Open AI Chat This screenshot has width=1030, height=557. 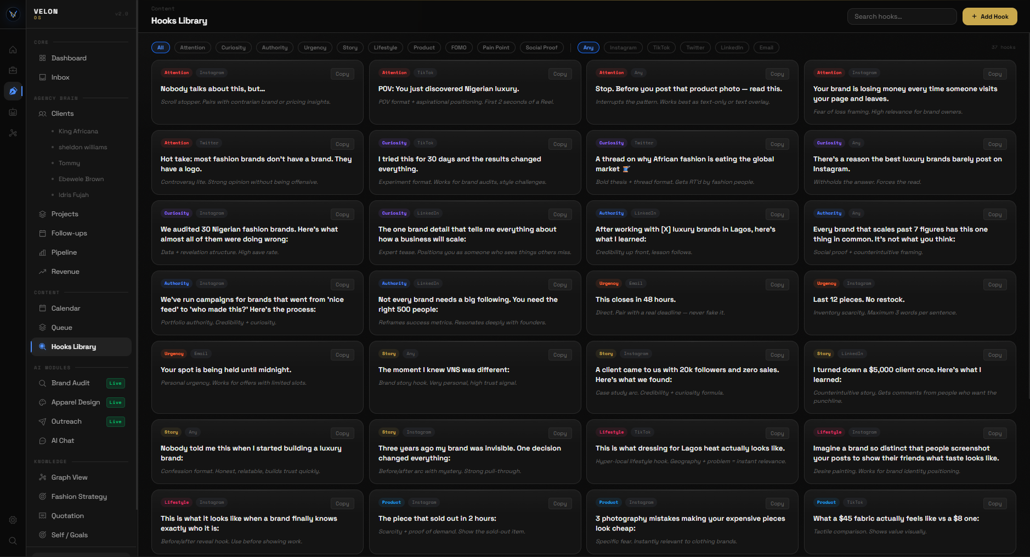point(81,441)
